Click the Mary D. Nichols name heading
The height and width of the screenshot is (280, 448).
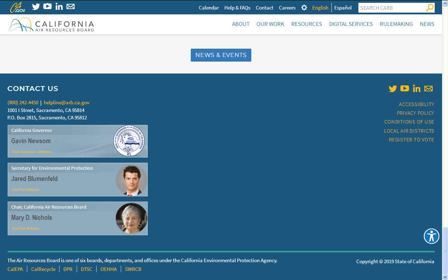coord(31,218)
